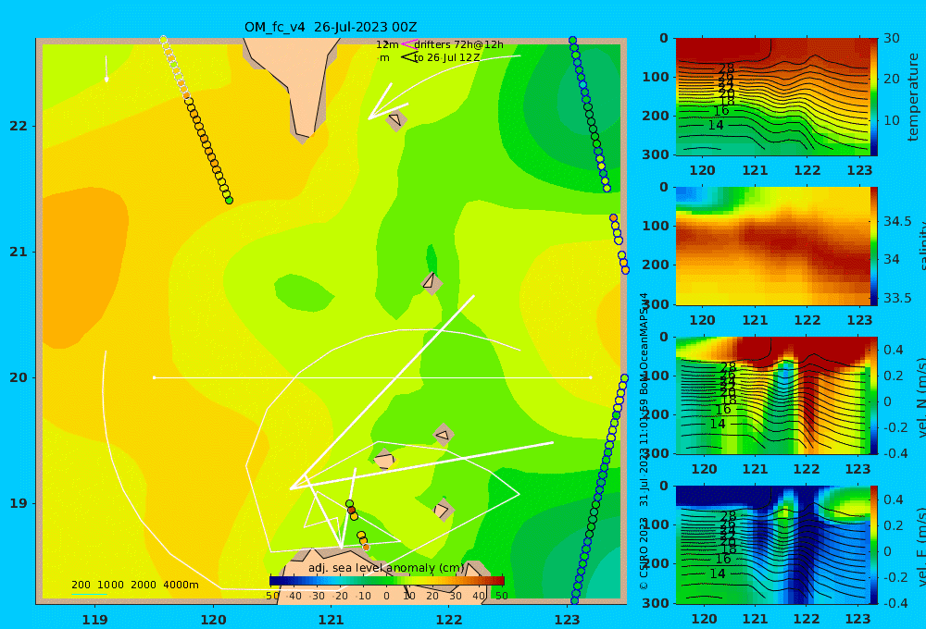The height and width of the screenshot is (629, 926).
Task: Click the "34.5" tick on the salinity colorbar
Action: 897,222
